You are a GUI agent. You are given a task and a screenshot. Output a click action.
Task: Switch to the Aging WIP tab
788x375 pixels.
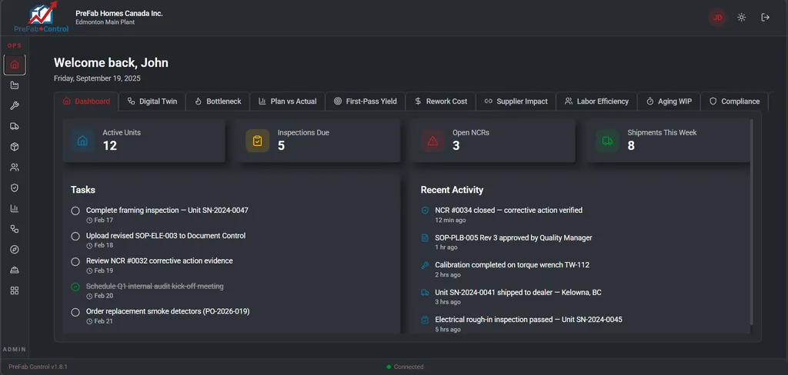[669, 101]
